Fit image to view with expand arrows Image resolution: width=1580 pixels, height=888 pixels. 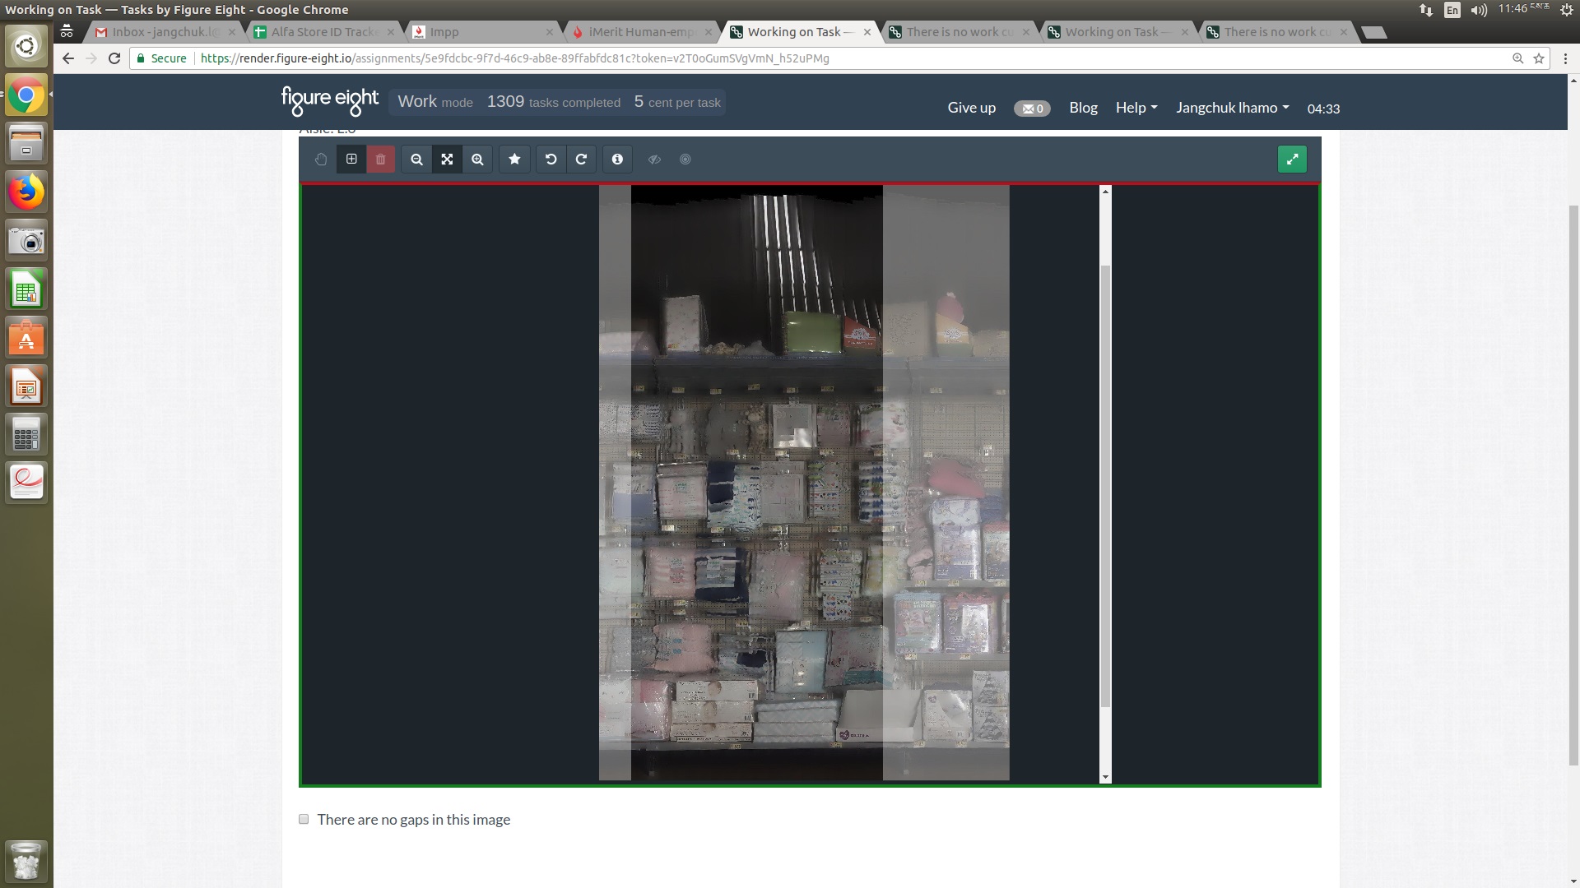[447, 160]
